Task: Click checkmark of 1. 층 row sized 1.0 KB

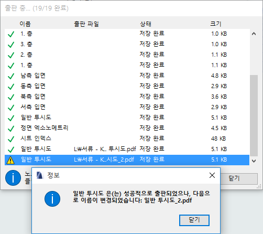Action: pyautogui.click(x=11, y=34)
